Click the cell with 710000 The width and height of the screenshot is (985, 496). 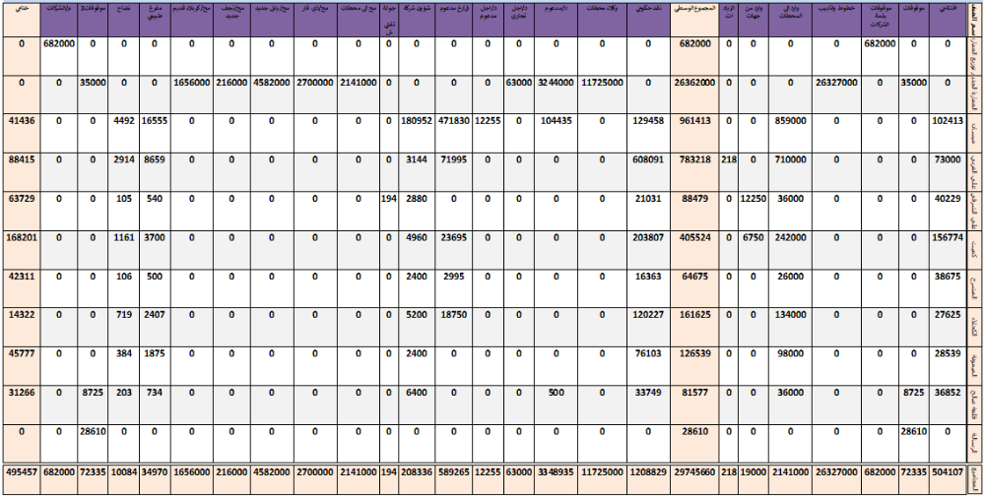[791, 171]
